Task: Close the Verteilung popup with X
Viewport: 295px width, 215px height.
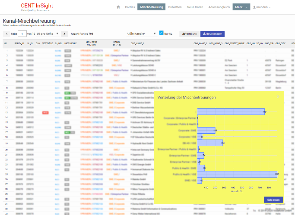Action: pyautogui.click(x=278, y=97)
